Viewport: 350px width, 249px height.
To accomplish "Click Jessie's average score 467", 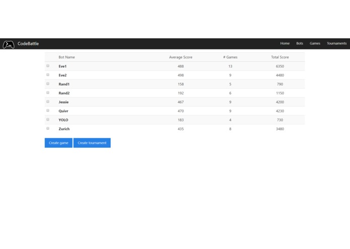I will coord(181,102).
